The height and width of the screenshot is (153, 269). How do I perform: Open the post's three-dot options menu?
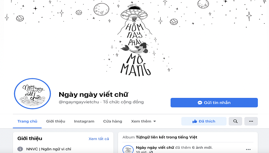(x=248, y=150)
